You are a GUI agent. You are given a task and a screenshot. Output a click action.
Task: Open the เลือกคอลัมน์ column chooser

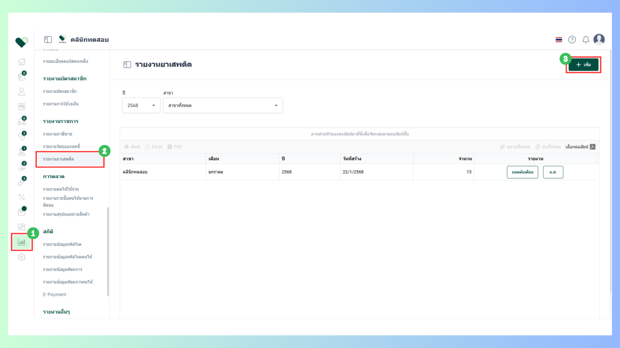pos(580,147)
